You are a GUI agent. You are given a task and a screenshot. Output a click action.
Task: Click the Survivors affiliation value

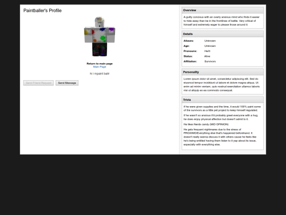pyautogui.click(x=210, y=62)
